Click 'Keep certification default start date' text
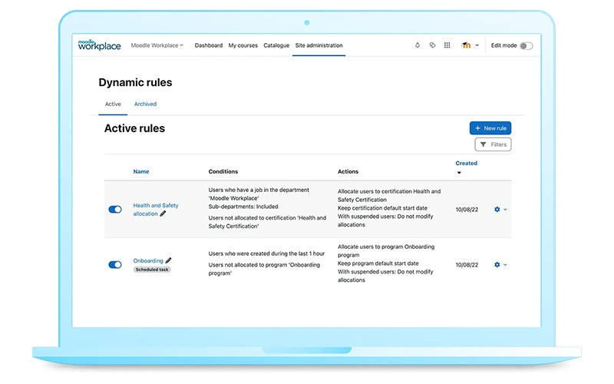 click(382, 208)
